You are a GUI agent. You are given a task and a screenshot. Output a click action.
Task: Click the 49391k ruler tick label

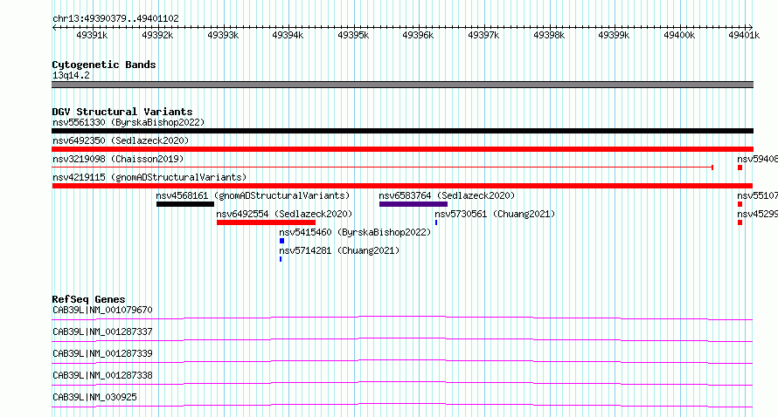pos(92,35)
